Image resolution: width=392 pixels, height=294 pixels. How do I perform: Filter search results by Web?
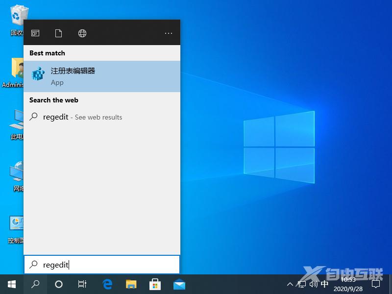(x=82, y=33)
